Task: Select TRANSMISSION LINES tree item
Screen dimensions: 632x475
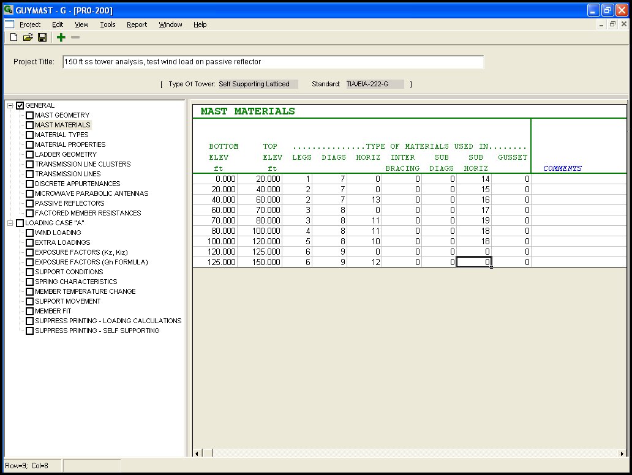Action: tap(68, 174)
